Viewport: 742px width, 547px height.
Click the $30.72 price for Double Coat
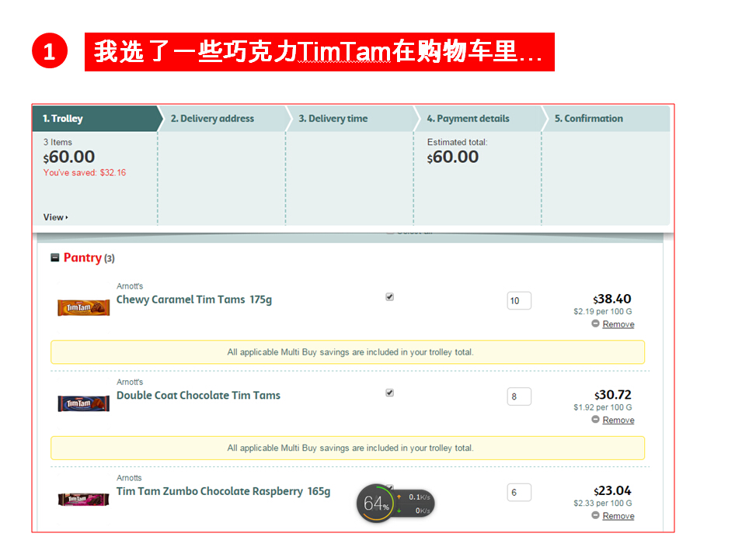pos(613,395)
